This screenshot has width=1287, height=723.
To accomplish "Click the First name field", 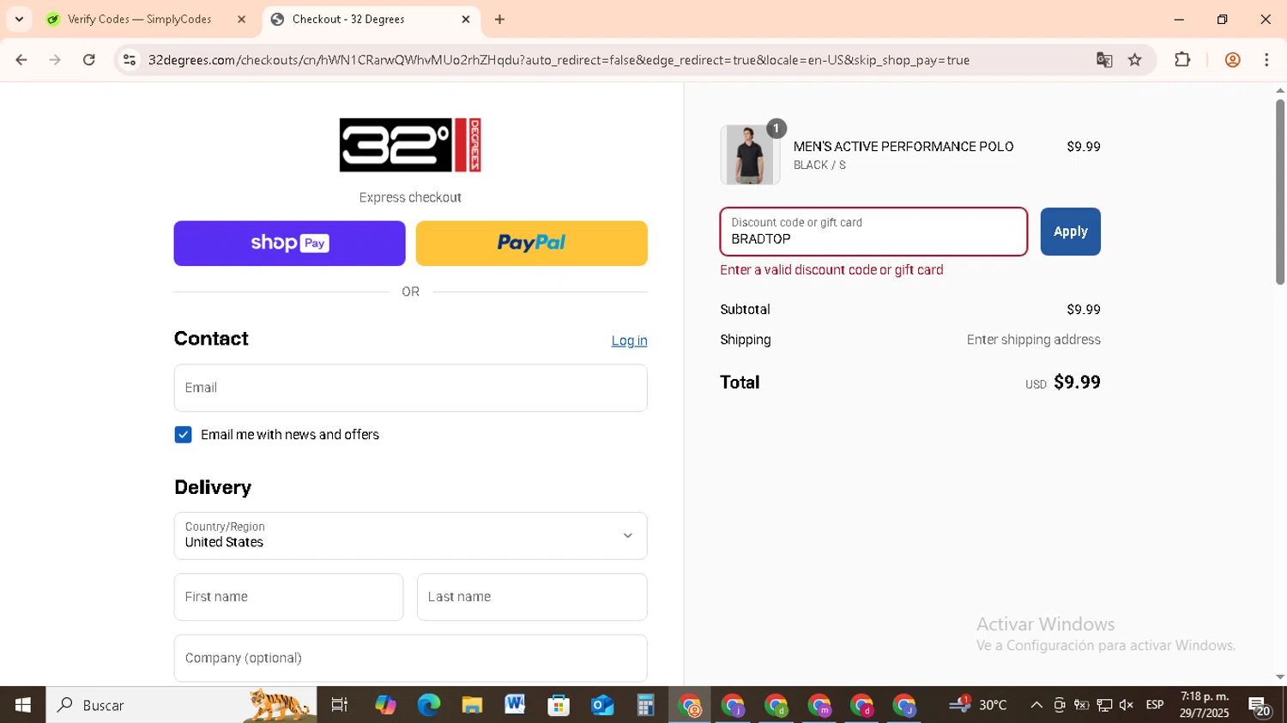I will tap(288, 597).
